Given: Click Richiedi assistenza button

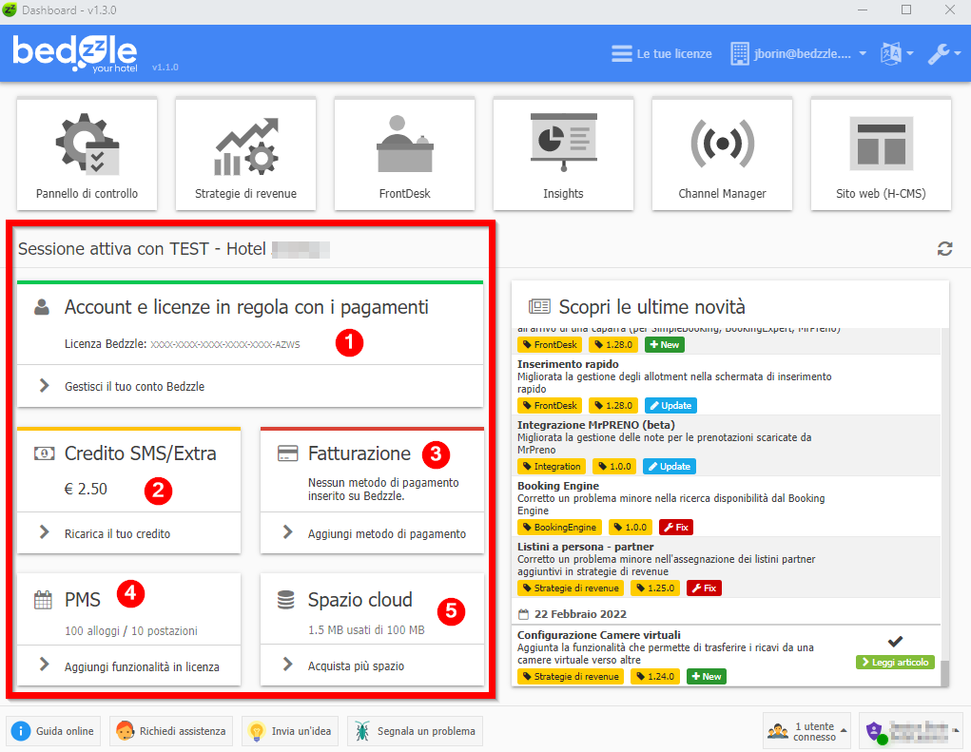Looking at the screenshot, I should click(x=171, y=731).
